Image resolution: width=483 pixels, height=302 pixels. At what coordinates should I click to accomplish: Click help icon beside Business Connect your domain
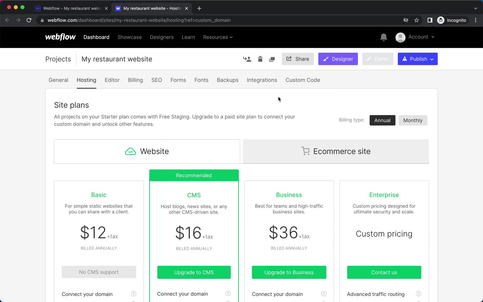(324, 294)
